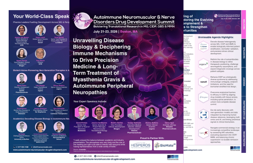
Task: Click the 'July 21-23, 2026' date on the cover
Action: coord(106,32)
